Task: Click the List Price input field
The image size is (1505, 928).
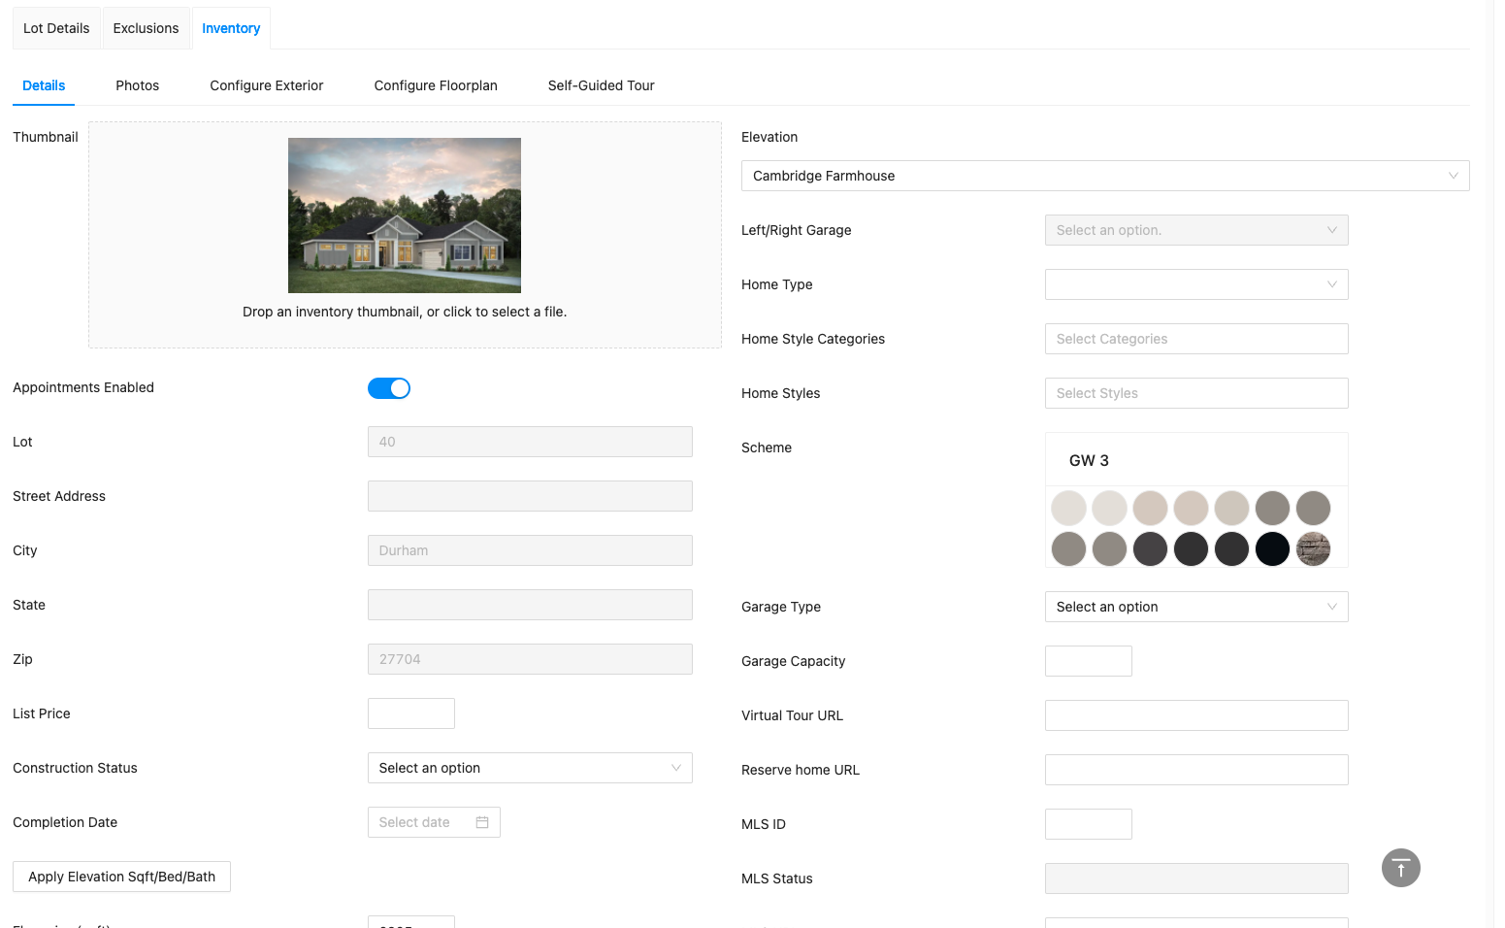Action: click(411, 713)
